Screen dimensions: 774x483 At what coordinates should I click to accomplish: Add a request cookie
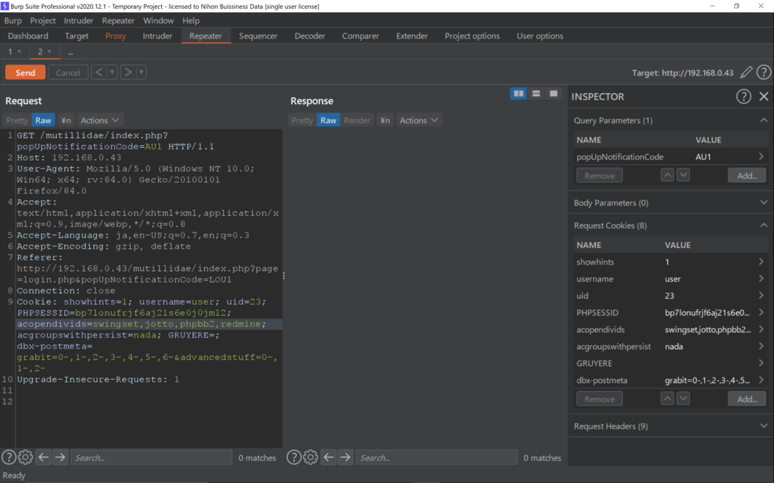click(747, 399)
